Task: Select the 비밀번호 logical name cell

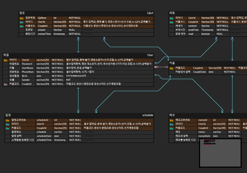Action: (x=14, y=64)
